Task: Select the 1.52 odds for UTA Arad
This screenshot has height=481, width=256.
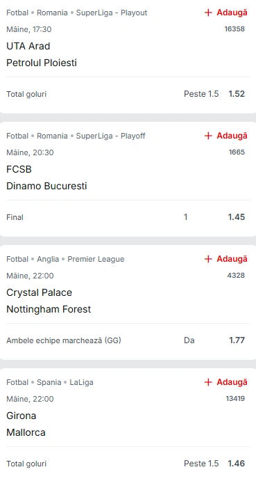Action: 237,94
